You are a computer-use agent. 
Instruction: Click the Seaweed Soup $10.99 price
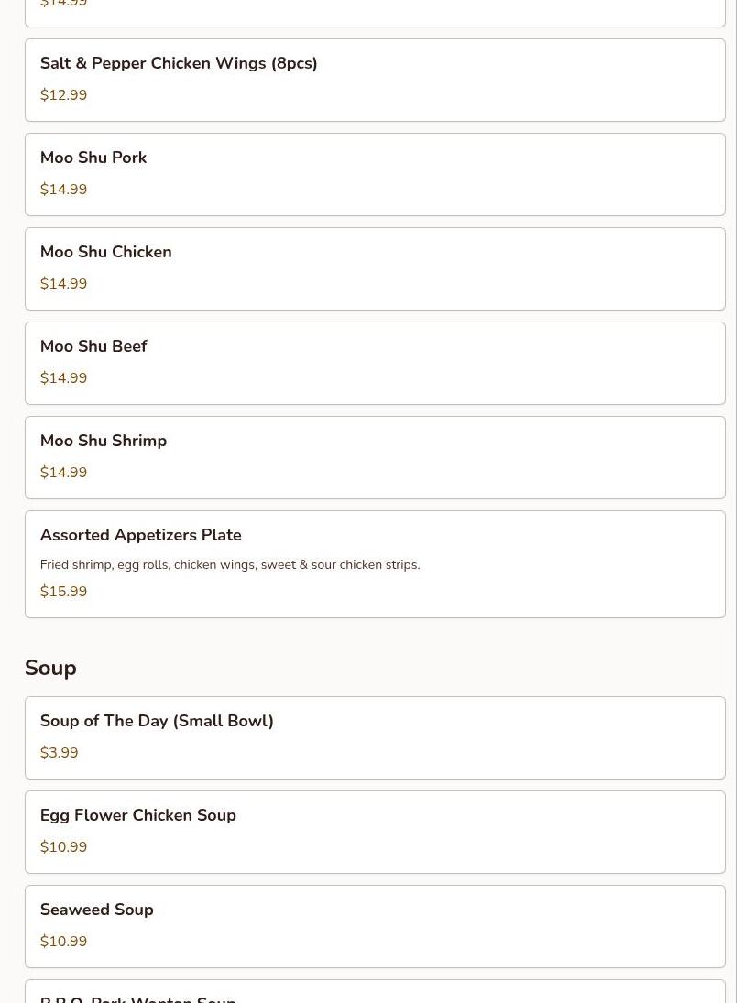(x=63, y=942)
